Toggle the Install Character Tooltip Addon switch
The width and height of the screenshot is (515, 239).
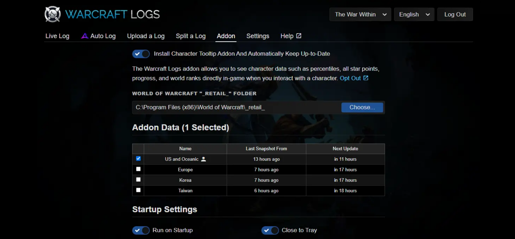[x=141, y=54]
